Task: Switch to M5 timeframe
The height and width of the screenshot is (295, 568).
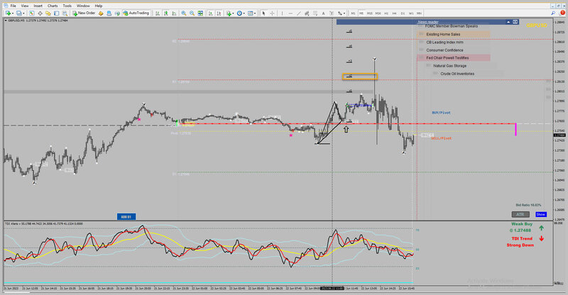Action: pos(361,13)
